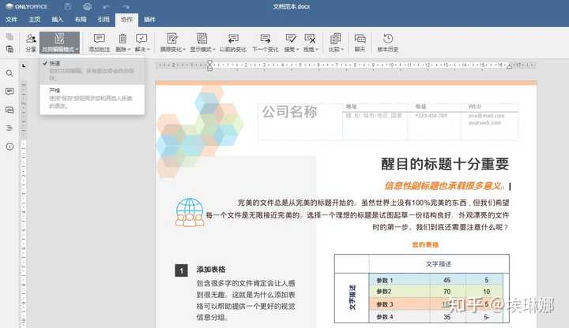Open the Share (分享) sharing settings
The image size is (569, 328).
click(31, 43)
